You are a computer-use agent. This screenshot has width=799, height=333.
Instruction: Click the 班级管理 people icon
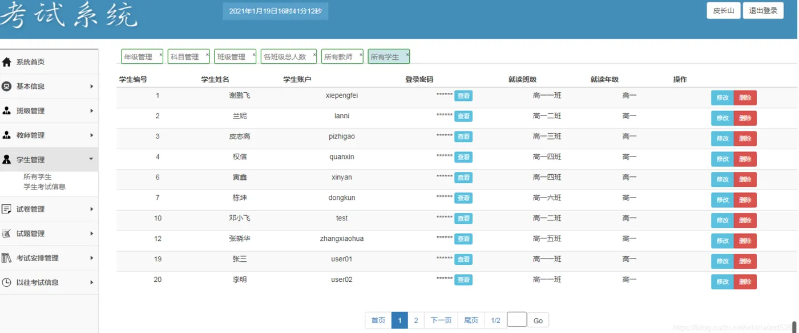coord(7,111)
